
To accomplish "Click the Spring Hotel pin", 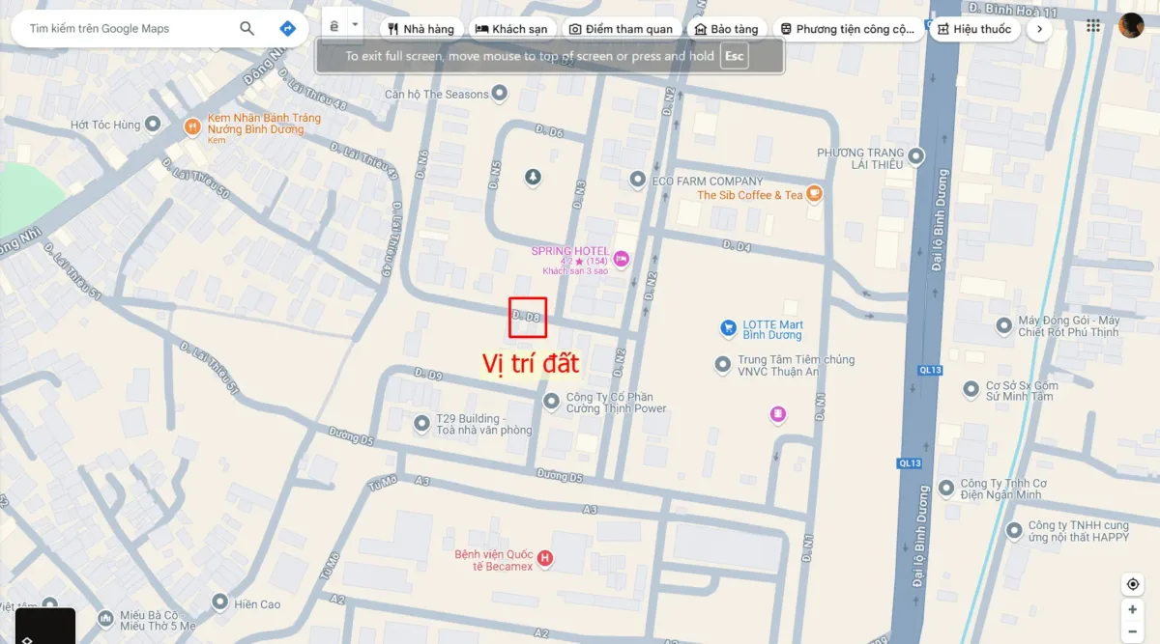I will 621,258.
